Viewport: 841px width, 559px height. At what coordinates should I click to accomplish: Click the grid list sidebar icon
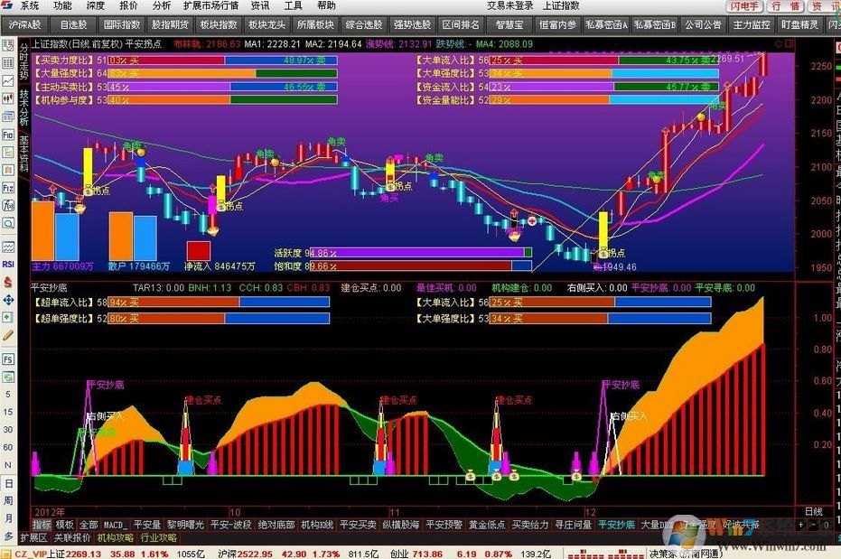coord(8,63)
